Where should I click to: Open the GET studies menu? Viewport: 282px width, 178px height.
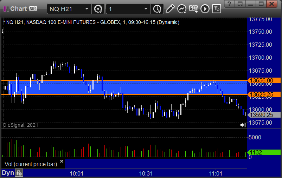(193, 9)
